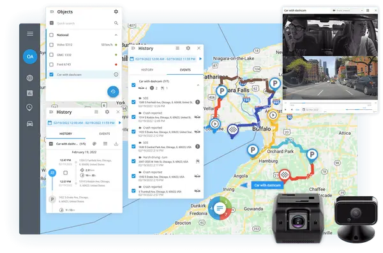Click the OA user avatar
The height and width of the screenshot is (253, 383).
coord(30,56)
